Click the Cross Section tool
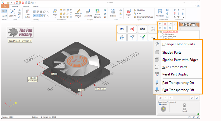Image resolution: width=221 pixels, height=121 pixels. [x=27, y=14]
